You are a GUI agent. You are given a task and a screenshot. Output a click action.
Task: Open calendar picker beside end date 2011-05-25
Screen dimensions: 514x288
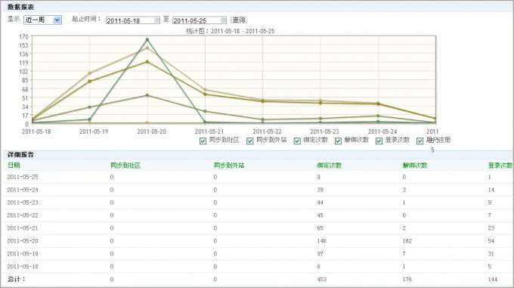[x=223, y=20]
